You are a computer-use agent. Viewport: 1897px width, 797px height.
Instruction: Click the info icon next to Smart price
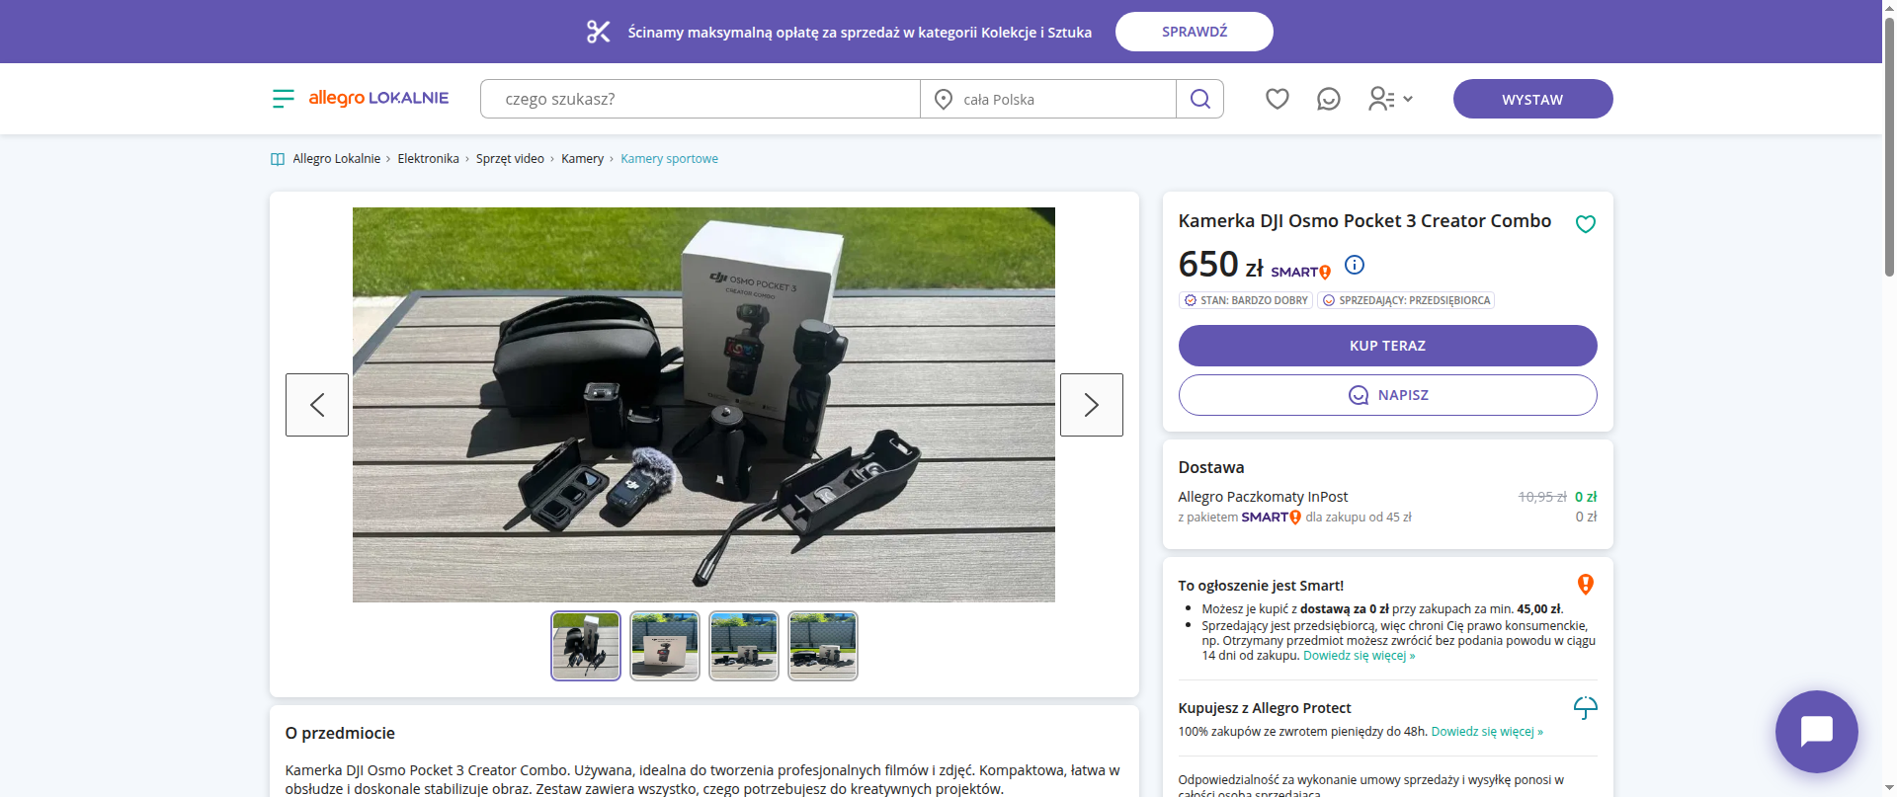(x=1355, y=265)
